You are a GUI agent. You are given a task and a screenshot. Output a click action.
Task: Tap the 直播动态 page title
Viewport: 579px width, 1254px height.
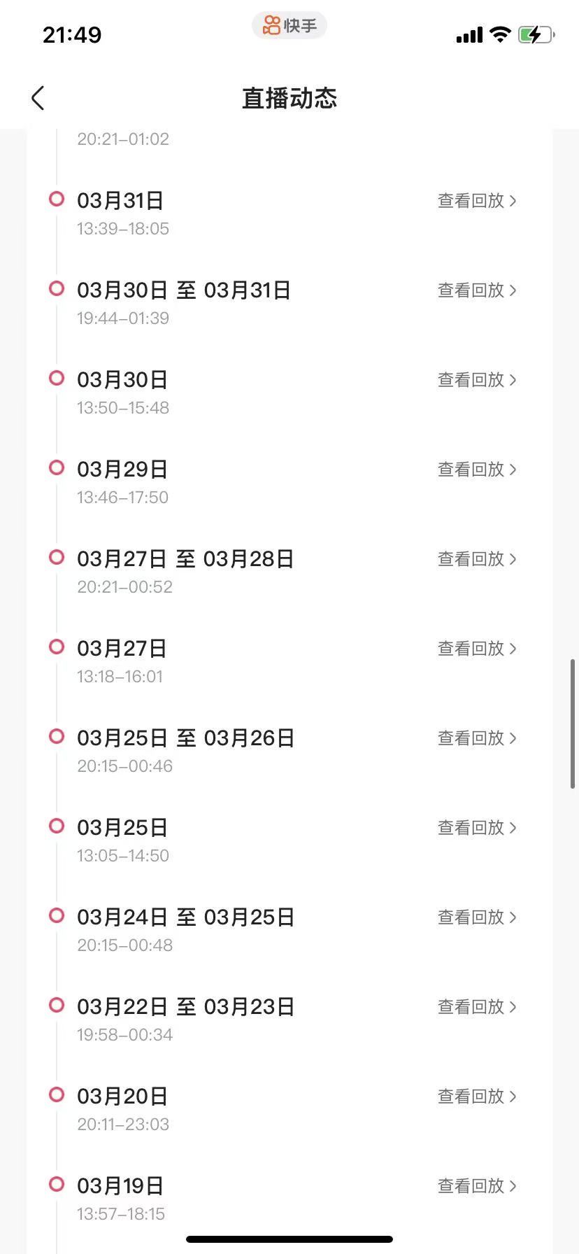point(289,98)
